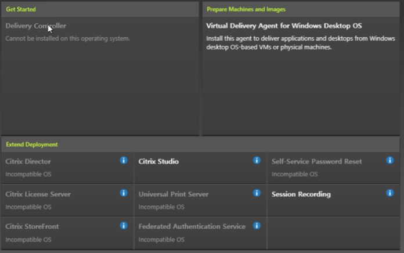Screen dimensions: 404x253
Task: Click the Extend Deployment section header
Action: pyautogui.click(x=32, y=144)
